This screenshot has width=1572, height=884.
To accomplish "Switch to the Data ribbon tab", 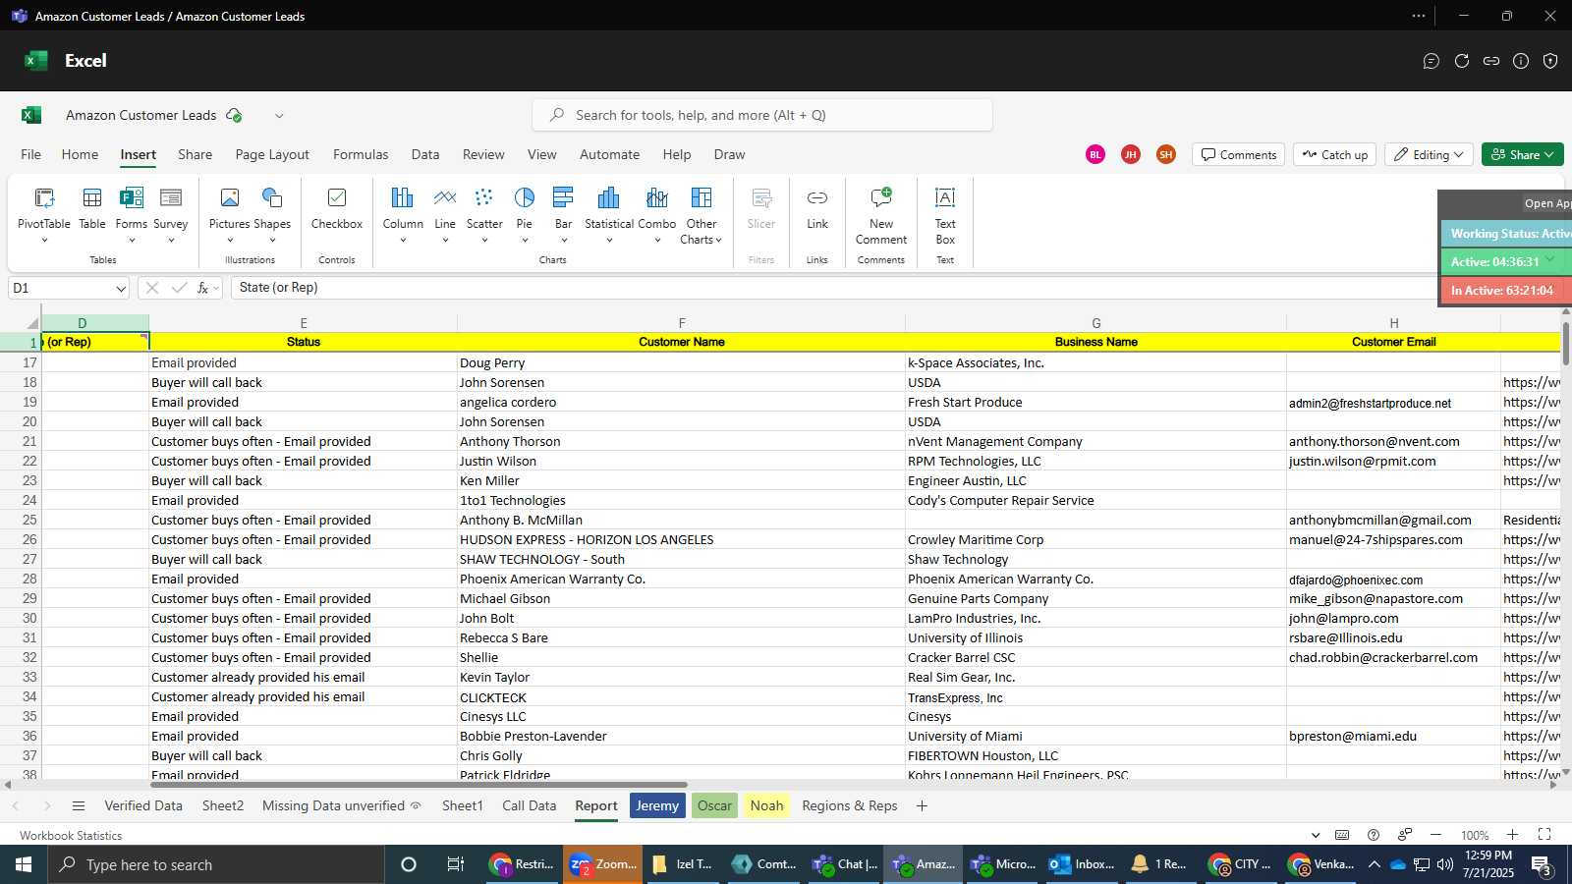I will pyautogui.click(x=425, y=154).
